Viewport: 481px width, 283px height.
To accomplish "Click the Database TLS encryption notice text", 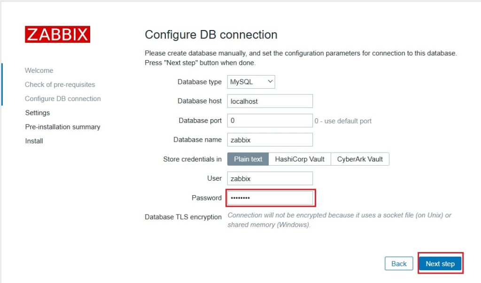I will [x=339, y=220].
